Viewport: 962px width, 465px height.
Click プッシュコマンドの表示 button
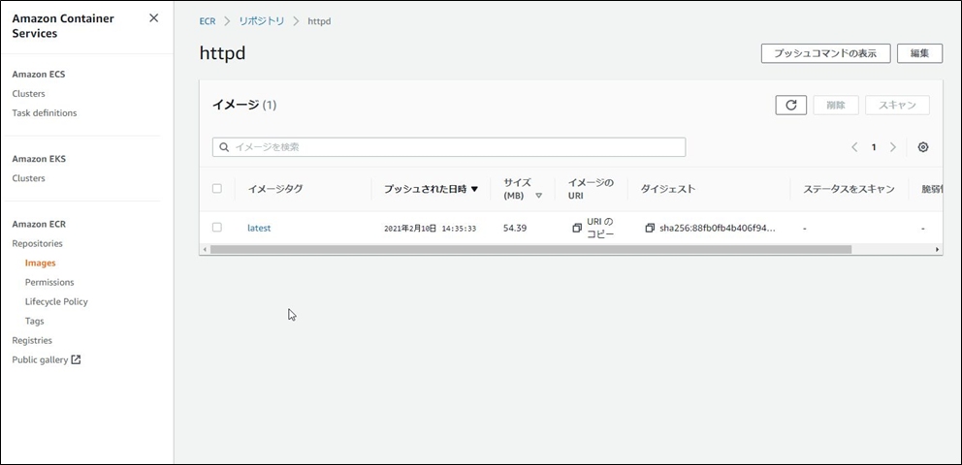point(826,53)
